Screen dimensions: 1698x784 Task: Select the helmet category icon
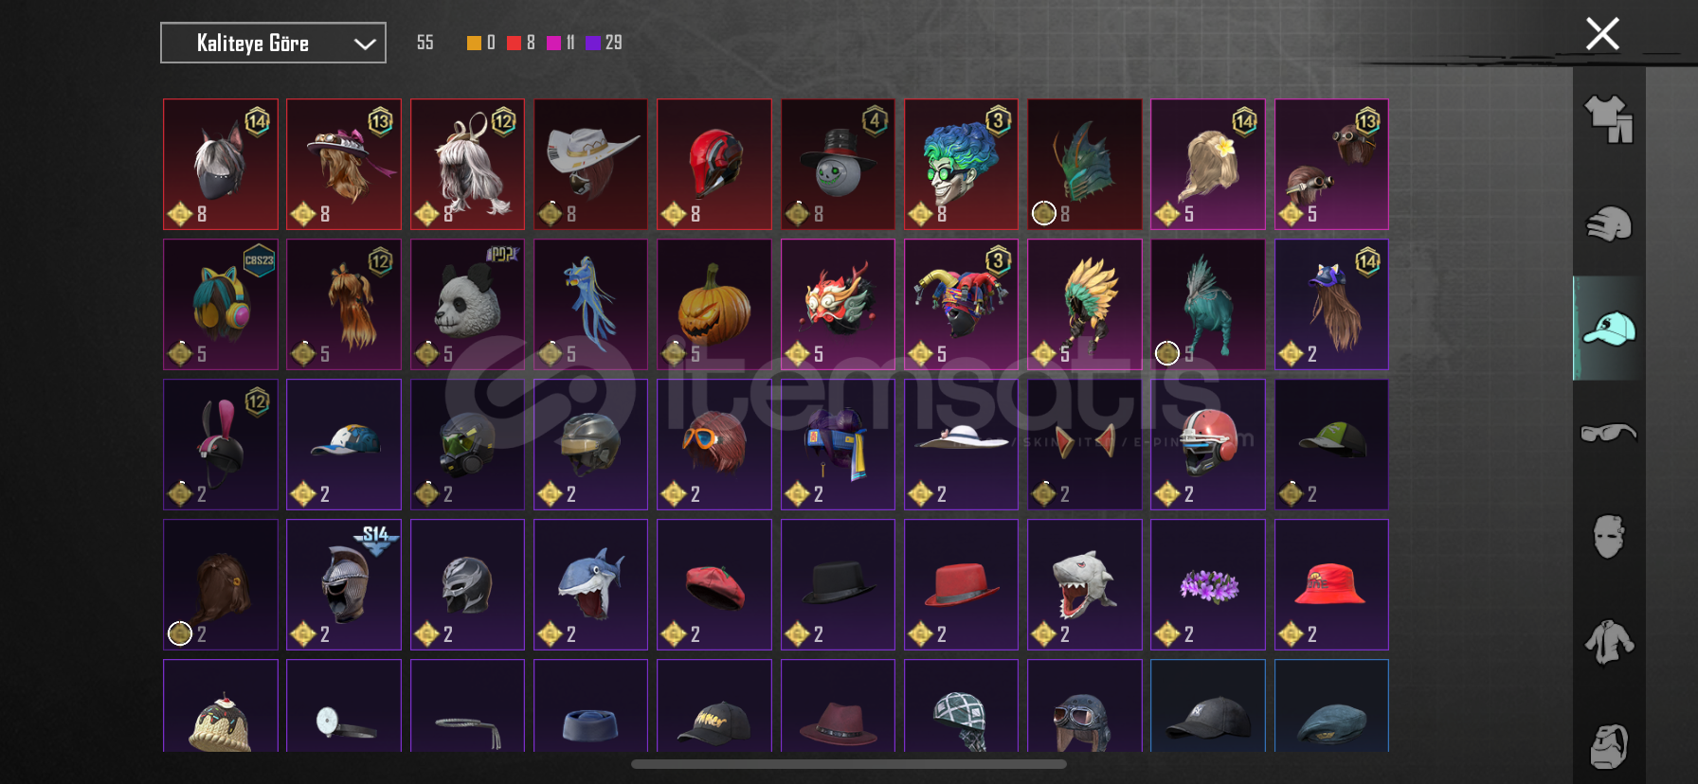(x=1609, y=224)
